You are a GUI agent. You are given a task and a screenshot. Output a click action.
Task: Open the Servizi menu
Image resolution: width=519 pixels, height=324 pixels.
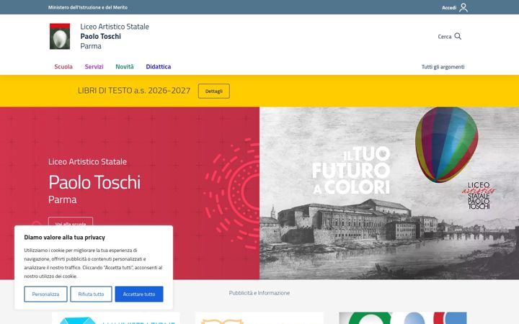pyautogui.click(x=94, y=67)
